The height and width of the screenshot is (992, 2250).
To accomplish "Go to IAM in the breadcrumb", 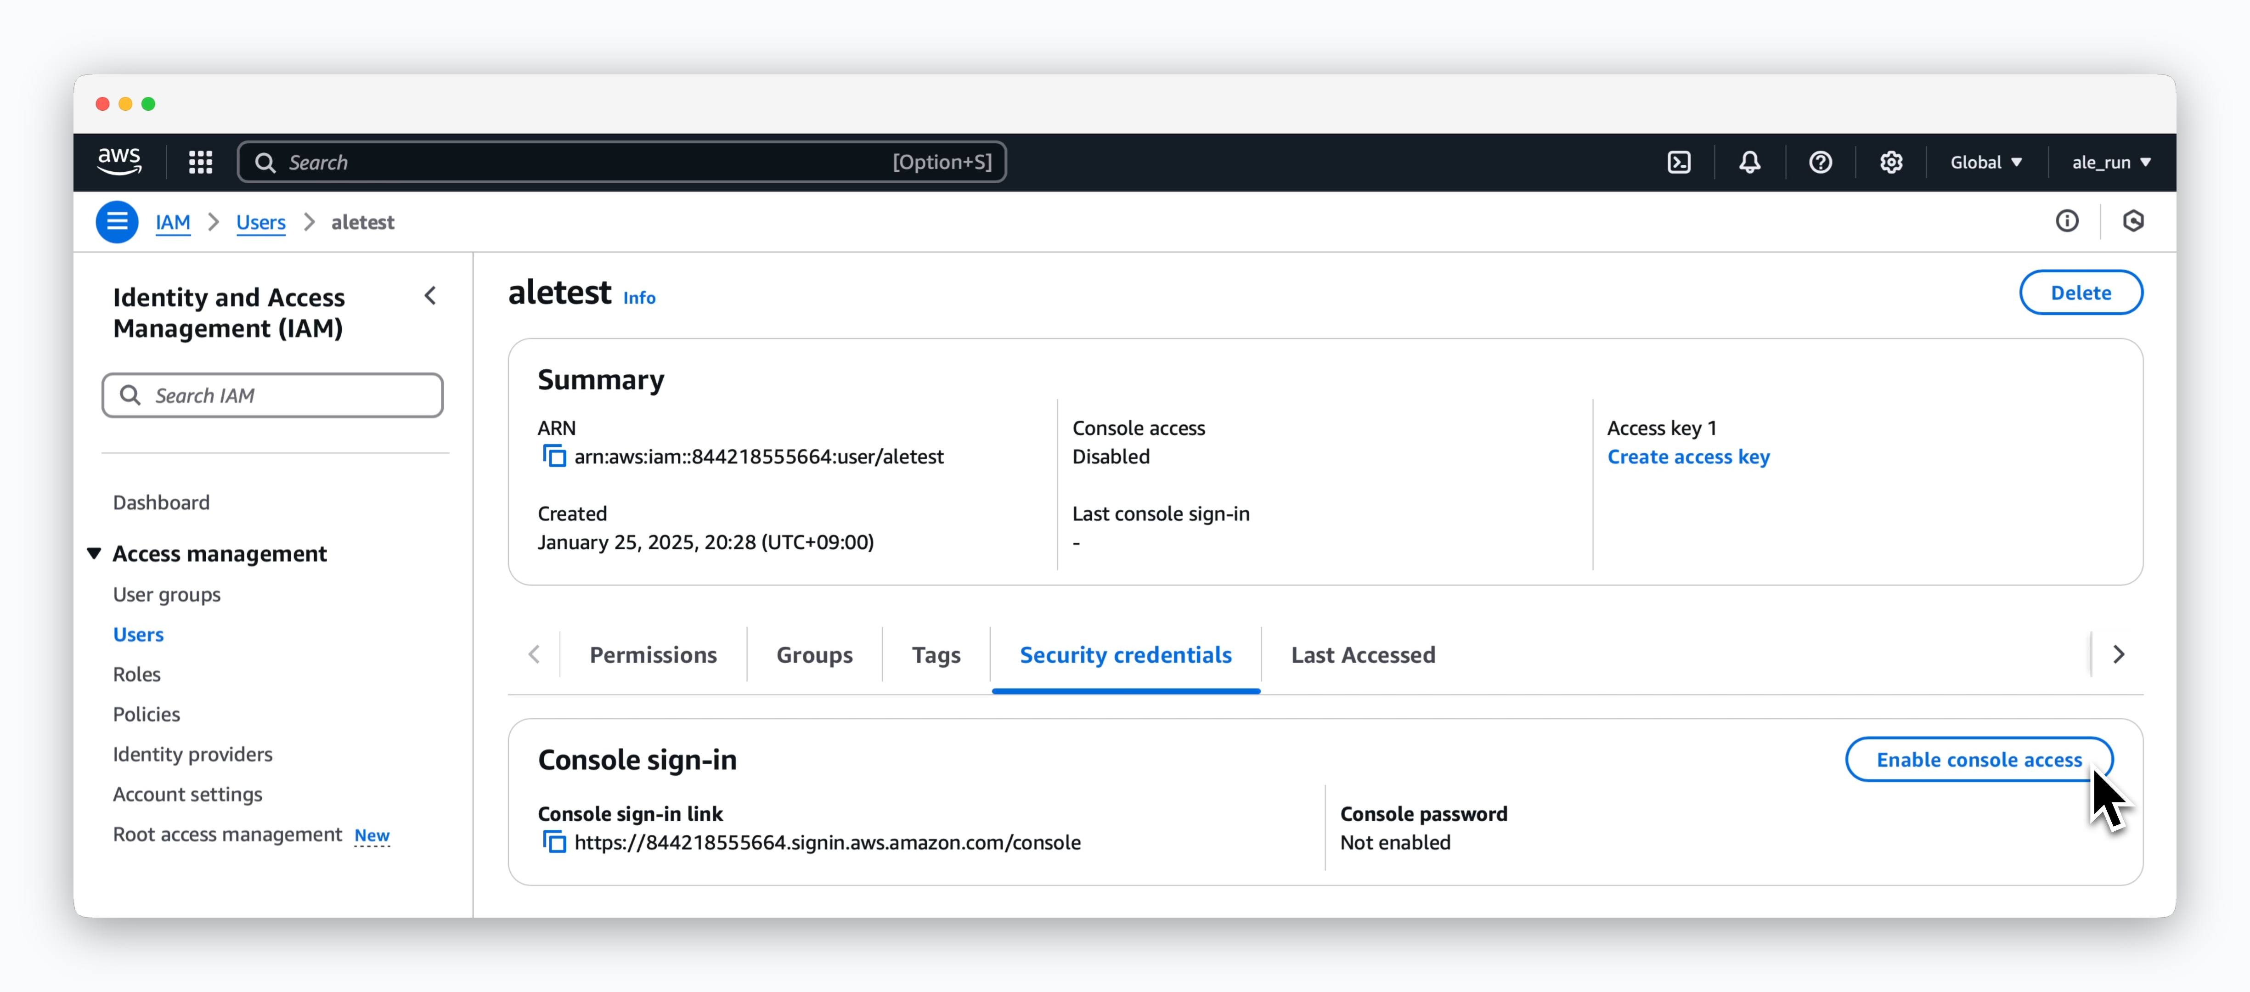I will (173, 223).
